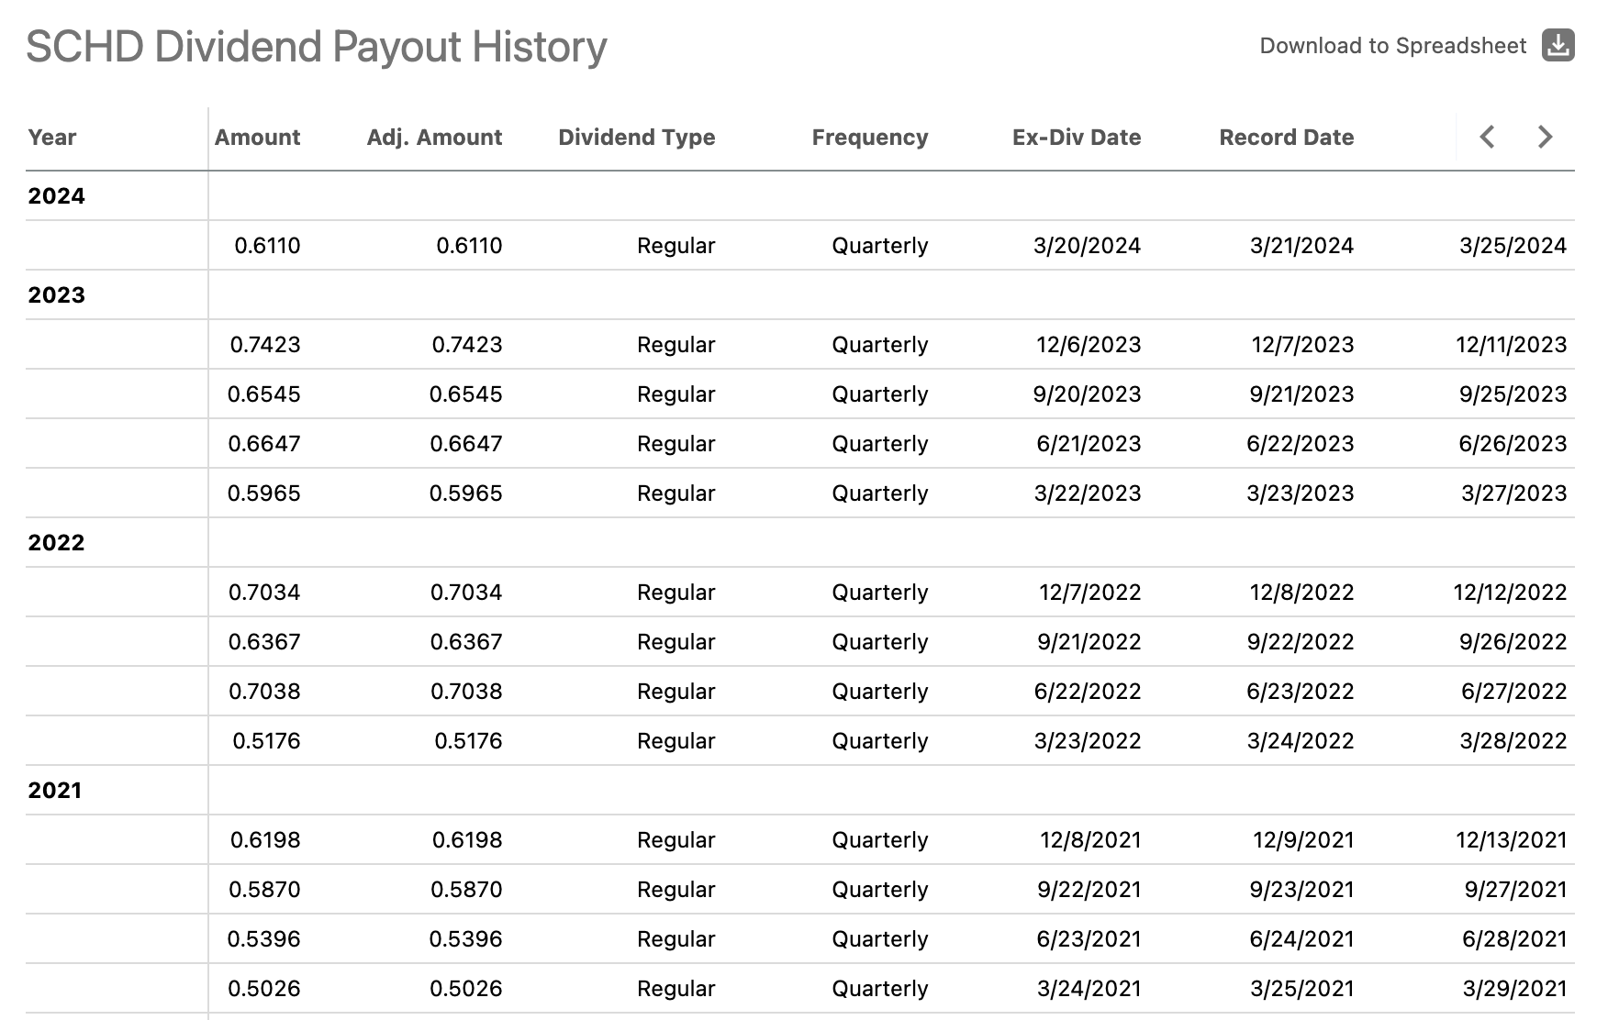Click the date 12/11/2023
Screen dimensions: 1619x1020
1511,345
